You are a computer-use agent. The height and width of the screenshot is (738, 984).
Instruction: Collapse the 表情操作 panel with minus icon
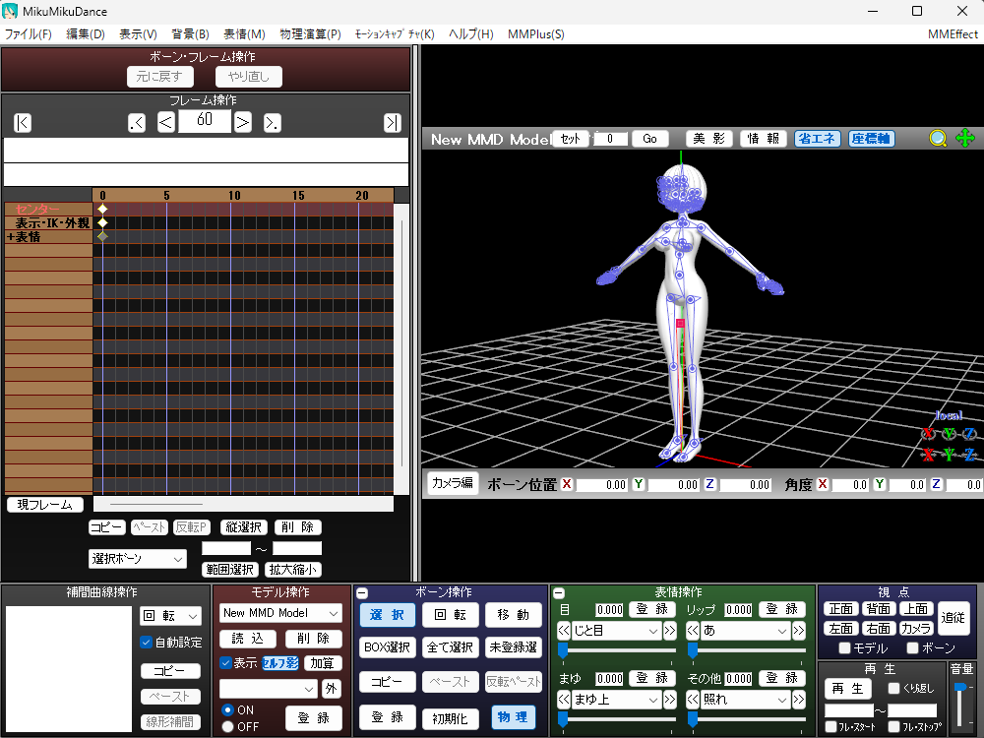tap(558, 593)
